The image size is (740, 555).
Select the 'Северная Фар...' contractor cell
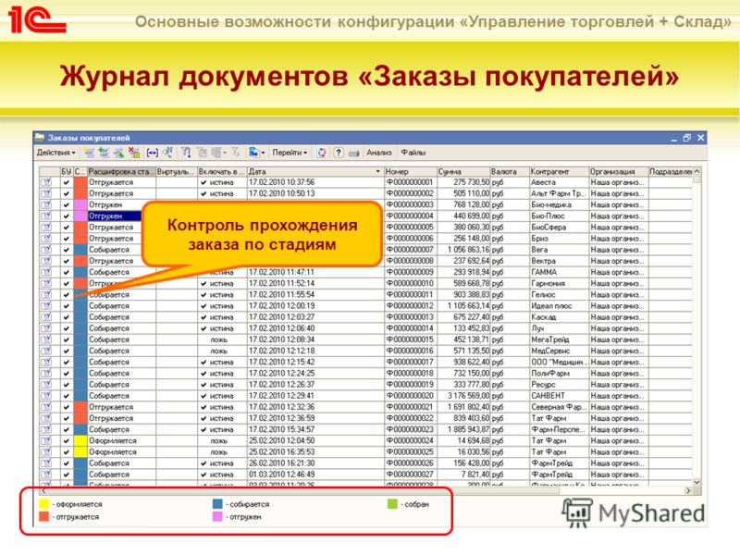pos(559,407)
